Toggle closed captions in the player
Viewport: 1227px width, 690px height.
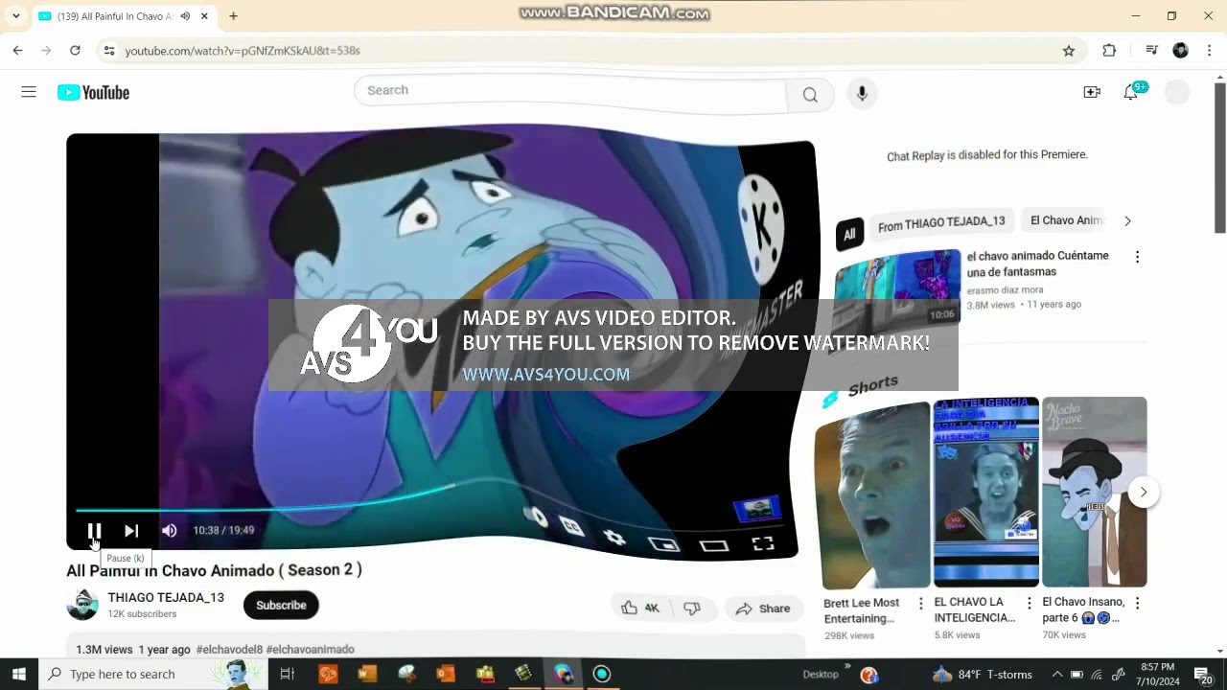[x=572, y=526]
